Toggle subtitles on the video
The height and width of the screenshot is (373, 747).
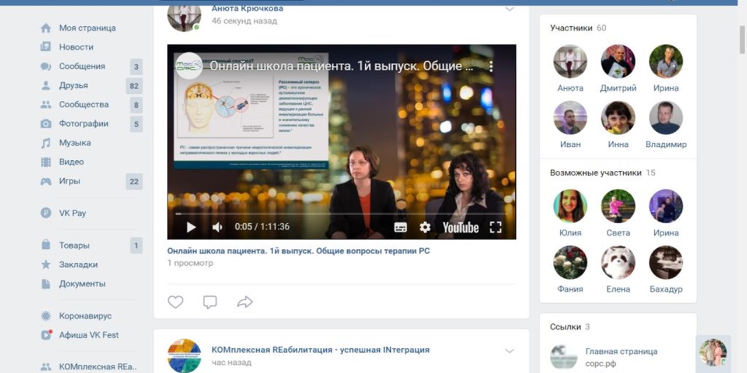click(x=400, y=227)
